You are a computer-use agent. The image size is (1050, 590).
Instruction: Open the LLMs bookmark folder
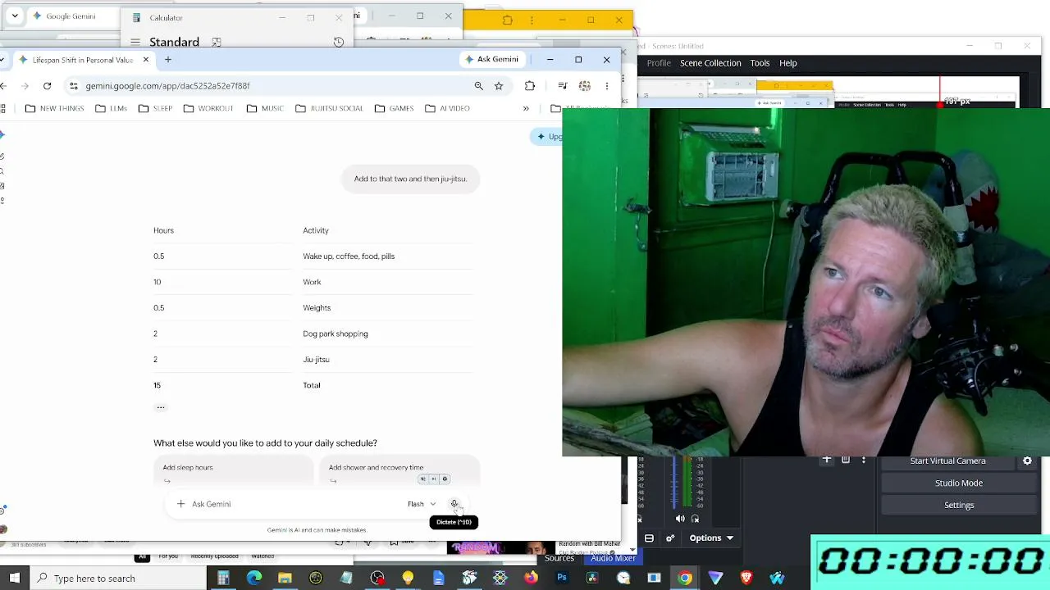coord(111,108)
